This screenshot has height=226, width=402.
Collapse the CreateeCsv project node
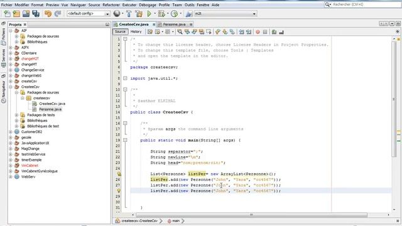tap(11, 87)
